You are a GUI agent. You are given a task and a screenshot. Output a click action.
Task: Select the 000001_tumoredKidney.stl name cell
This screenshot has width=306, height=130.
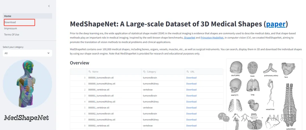point(114,102)
